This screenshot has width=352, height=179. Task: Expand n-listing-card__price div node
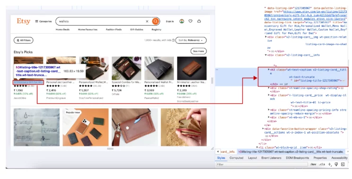(x=269, y=95)
